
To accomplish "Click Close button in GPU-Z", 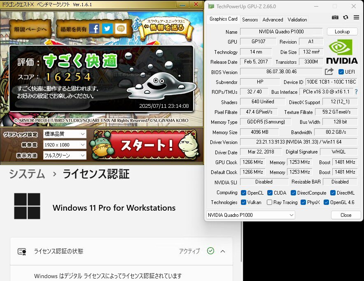I will 346,215.
